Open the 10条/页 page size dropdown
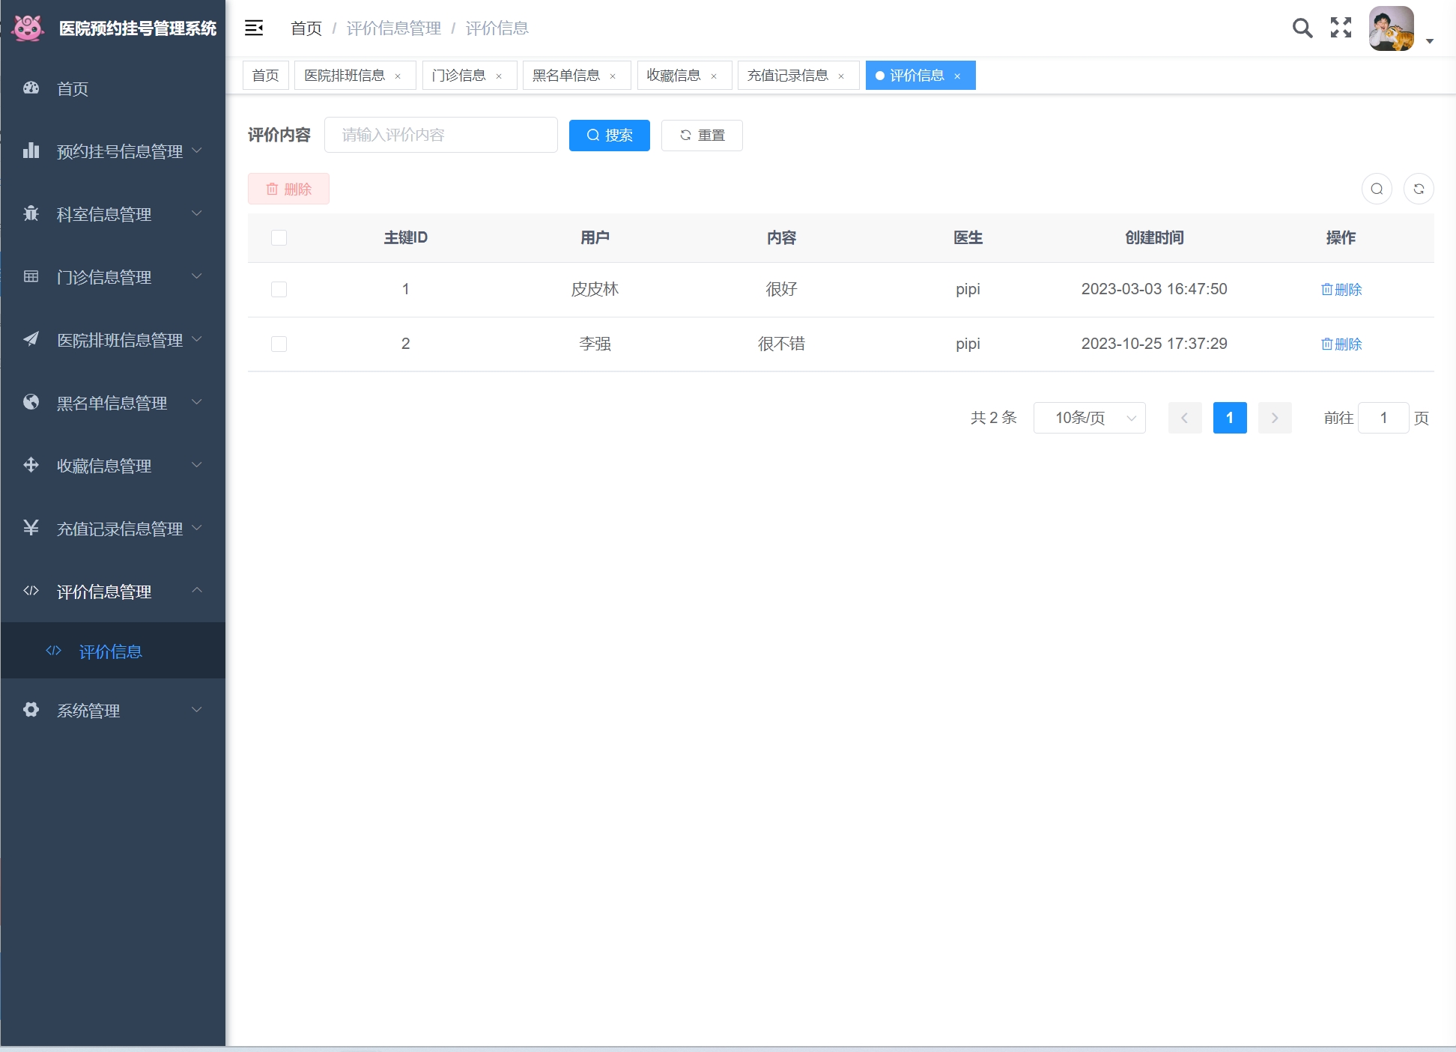The height and width of the screenshot is (1052, 1456). point(1089,418)
